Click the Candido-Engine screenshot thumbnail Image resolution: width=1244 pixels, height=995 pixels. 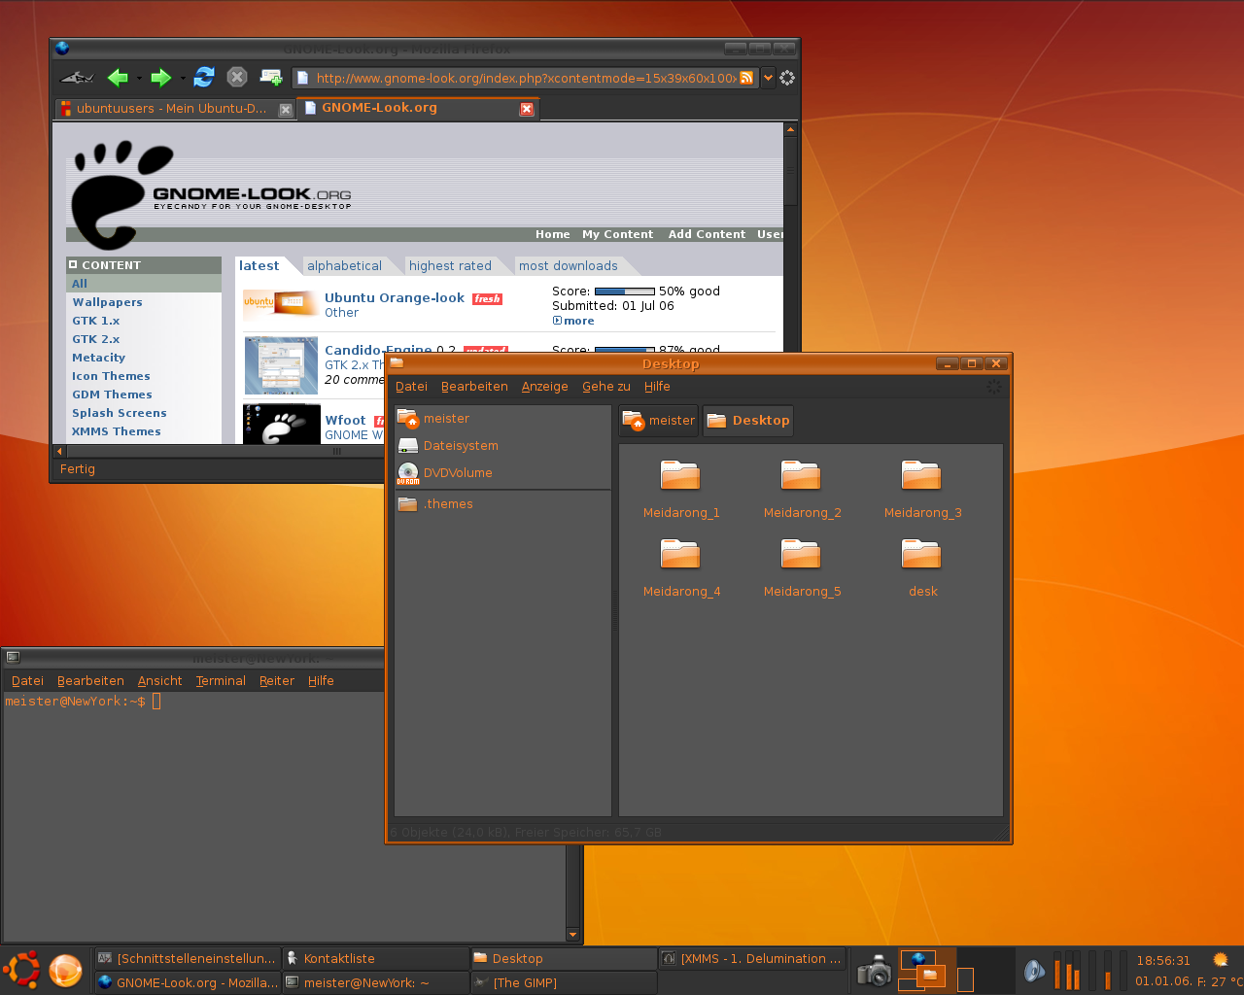click(x=281, y=365)
